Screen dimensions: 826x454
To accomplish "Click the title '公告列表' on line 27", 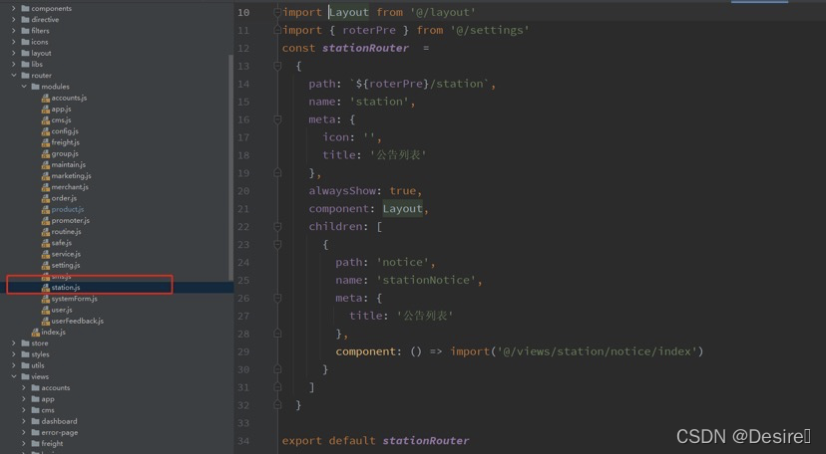I will pos(425,316).
